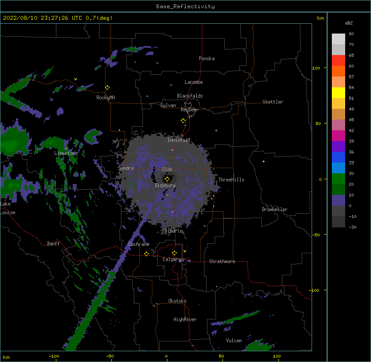The height and width of the screenshot is (362, 371).
Task: Click the RedDeer city label
Action: (x=189, y=110)
